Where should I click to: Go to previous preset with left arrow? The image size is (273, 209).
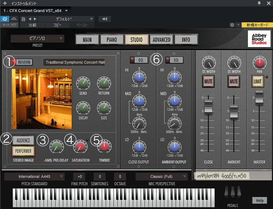[30, 19]
